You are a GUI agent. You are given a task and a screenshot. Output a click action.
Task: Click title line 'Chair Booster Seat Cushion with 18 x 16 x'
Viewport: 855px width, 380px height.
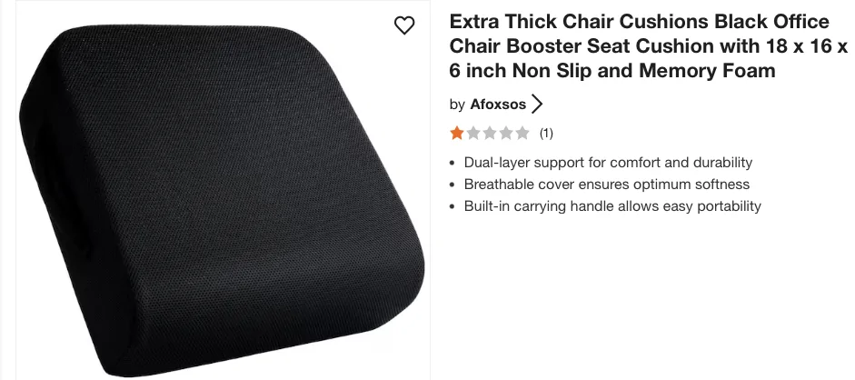click(x=649, y=46)
